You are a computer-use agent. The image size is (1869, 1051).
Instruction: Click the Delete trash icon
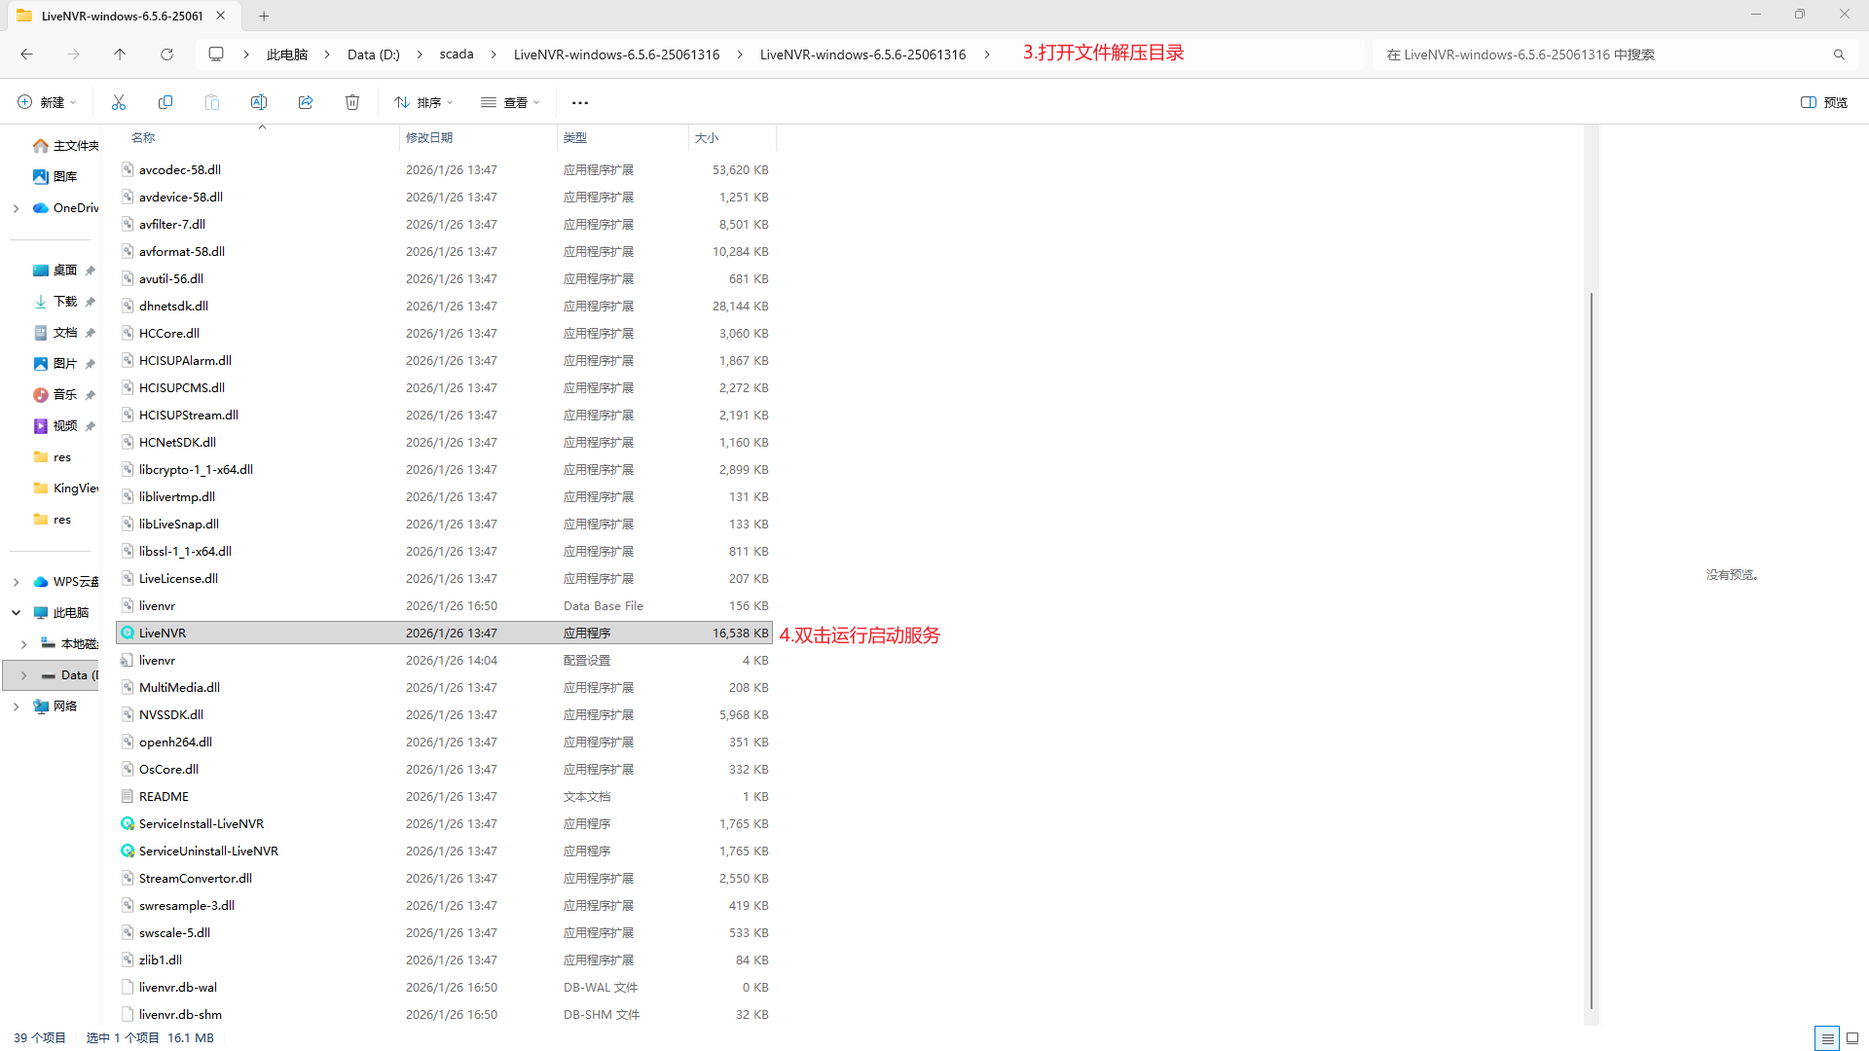[x=352, y=102]
